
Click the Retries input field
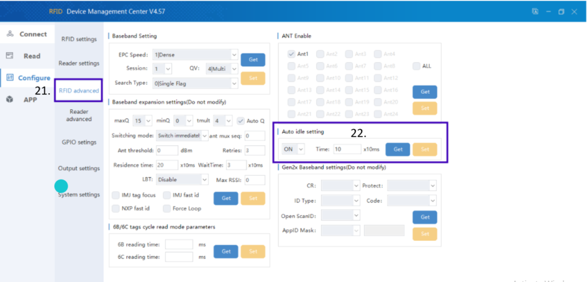tap(255, 150)
